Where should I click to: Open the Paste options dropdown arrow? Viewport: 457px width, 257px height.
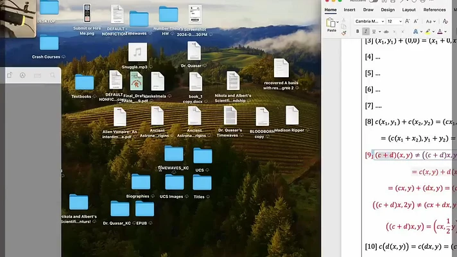(338, 22)
